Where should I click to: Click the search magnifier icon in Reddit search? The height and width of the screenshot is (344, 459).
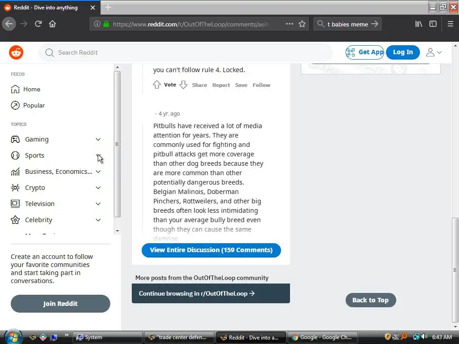tap(49, 53)
